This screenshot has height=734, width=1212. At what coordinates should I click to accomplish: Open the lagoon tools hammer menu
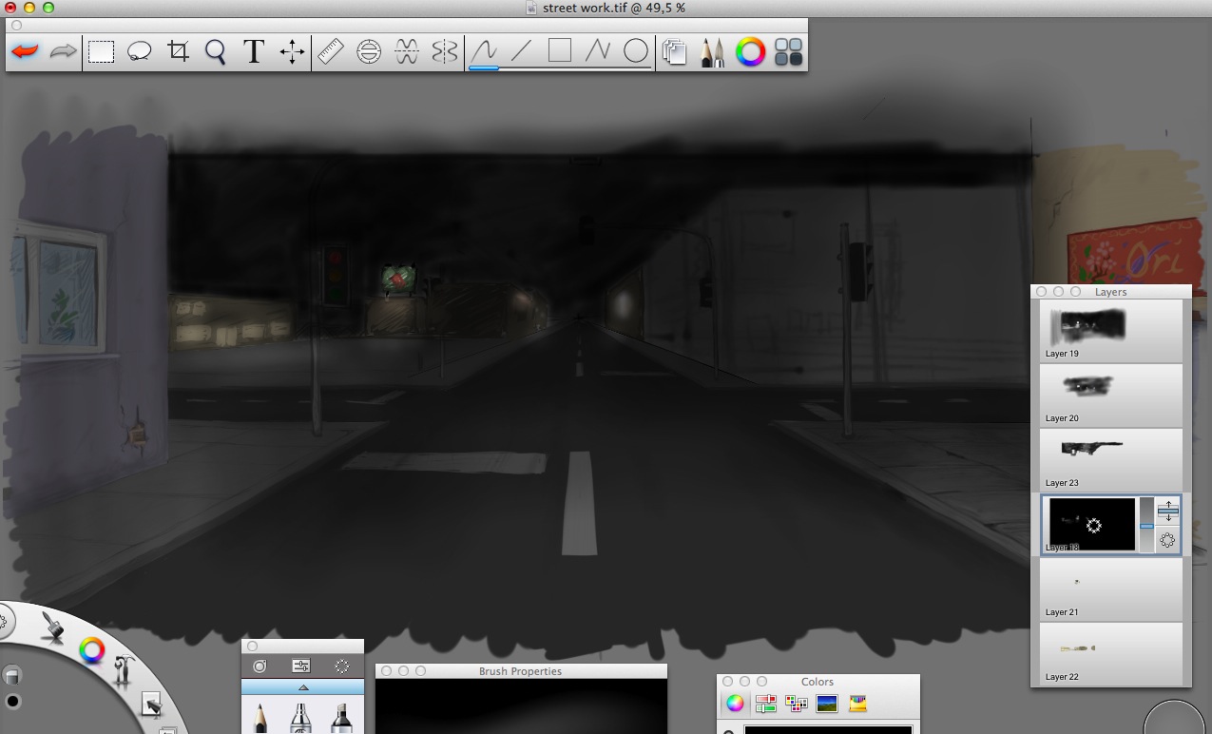point(125,670)
